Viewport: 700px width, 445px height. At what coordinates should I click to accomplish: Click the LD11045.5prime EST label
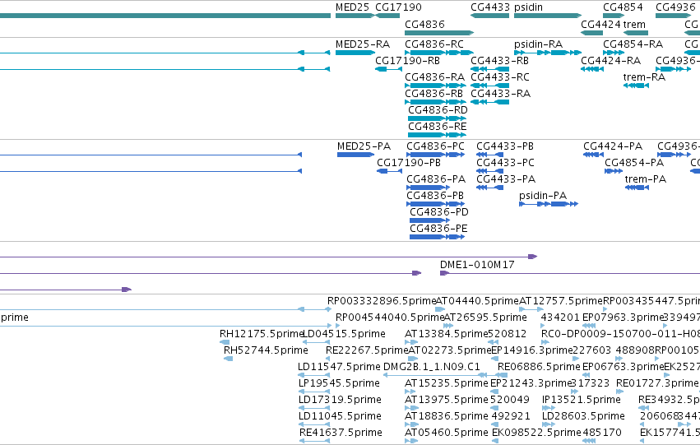341,417
